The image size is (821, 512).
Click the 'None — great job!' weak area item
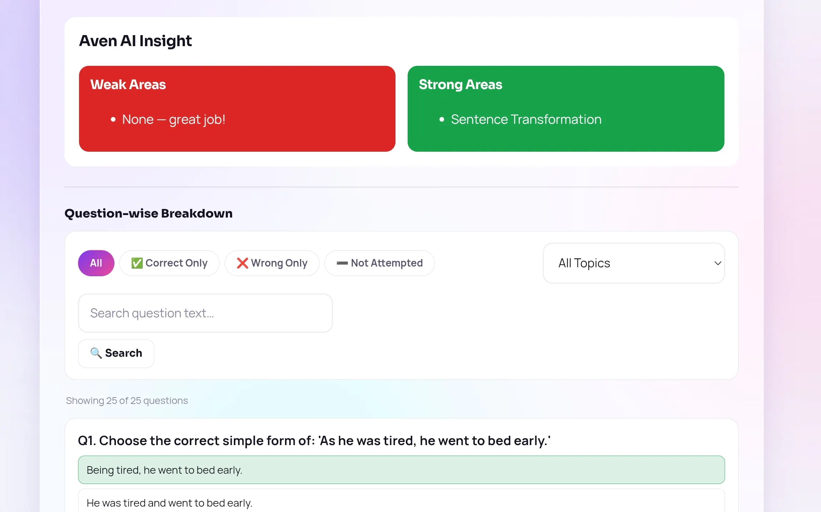174,120
